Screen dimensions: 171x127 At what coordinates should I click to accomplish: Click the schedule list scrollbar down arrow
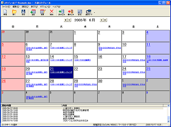(168, 122)
